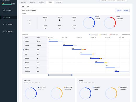Select the 概况 sub-tab

[23, 6]
